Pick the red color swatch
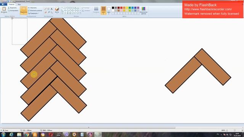Screen dimensions: 244x137 pos(121,8)
